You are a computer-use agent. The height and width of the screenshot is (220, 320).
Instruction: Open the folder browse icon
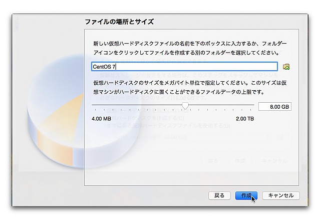pos(286,67)
